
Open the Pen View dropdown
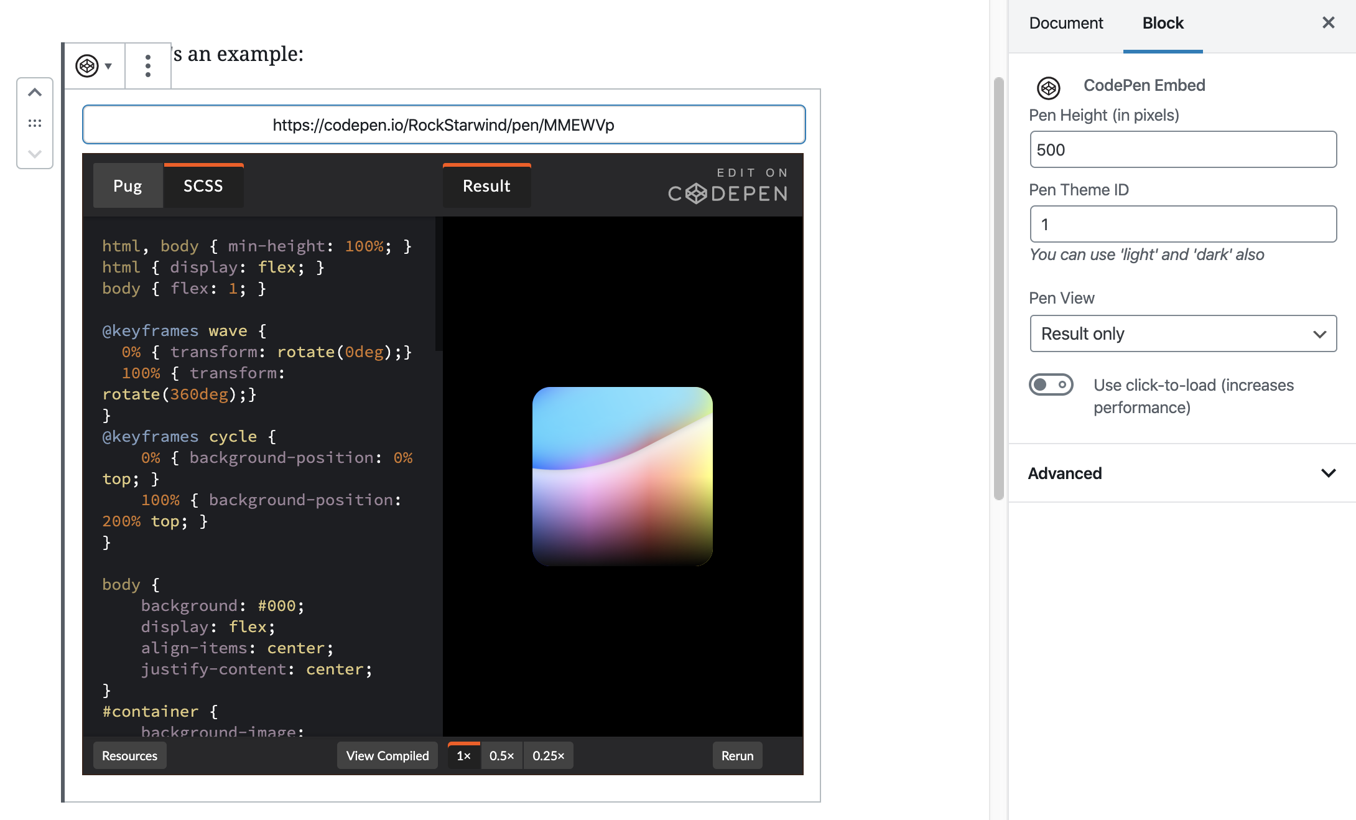[x=1183, y=334]
